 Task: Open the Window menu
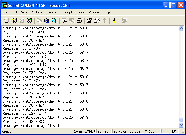pyautogui.click(x=93, y=12)
